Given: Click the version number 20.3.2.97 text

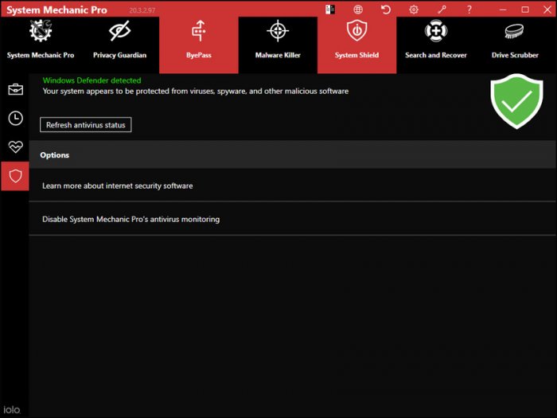Looking at the screenshot, I should [x=142, y=10].
